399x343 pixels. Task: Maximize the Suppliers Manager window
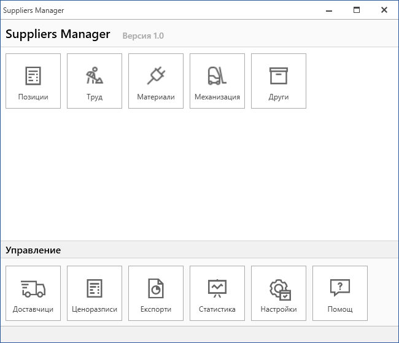(x=357, y=10)
